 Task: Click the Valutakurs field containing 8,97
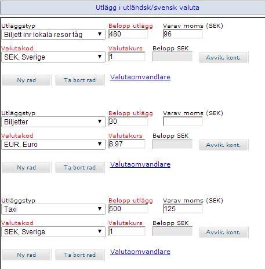pyautogui.click(x=126, y=144)
